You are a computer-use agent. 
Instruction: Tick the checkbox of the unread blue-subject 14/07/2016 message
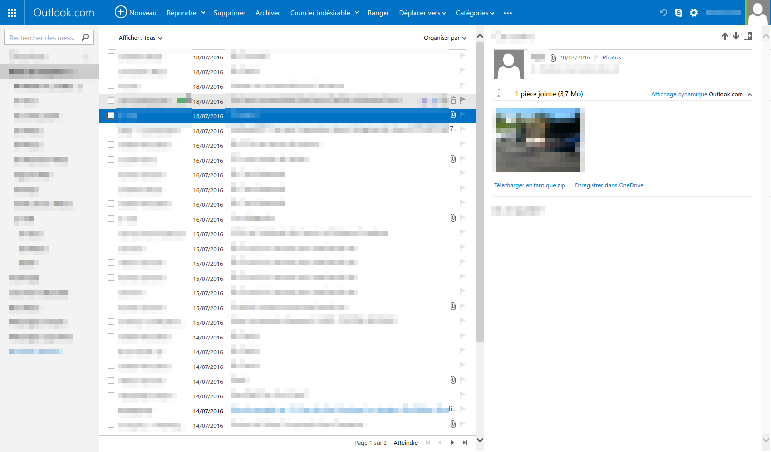[111, 410]
